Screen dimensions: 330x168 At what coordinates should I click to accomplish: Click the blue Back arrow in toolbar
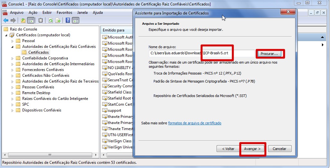coord(5,21)
